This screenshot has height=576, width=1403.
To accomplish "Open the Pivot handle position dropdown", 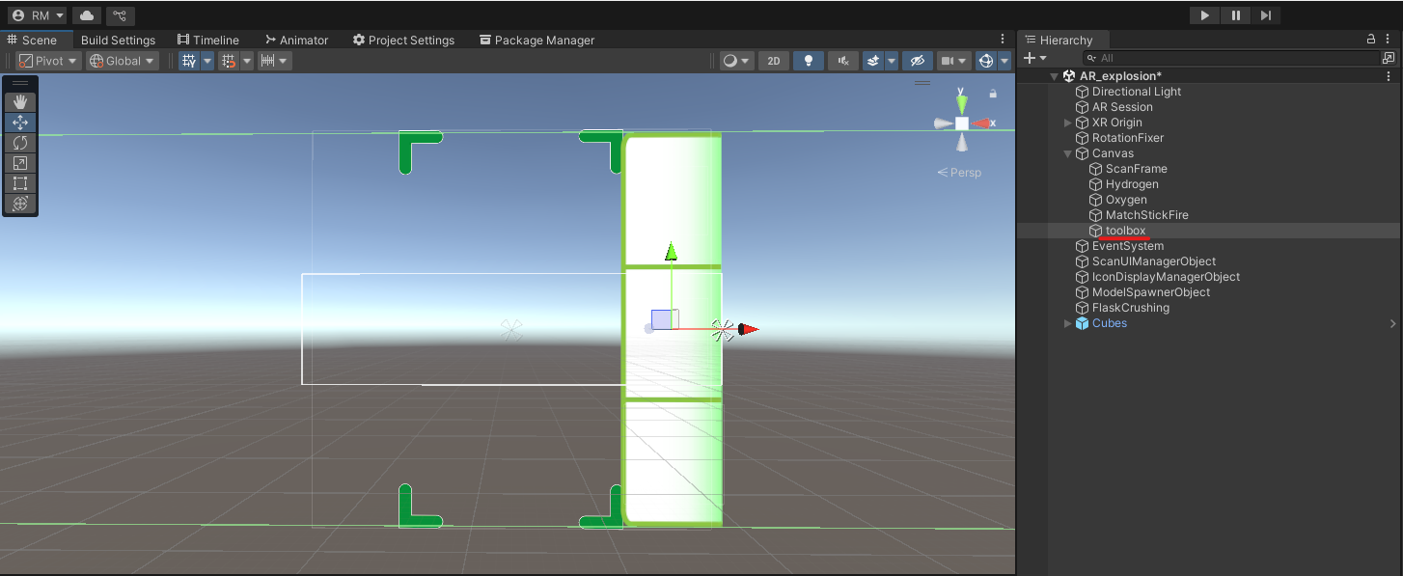I will tap(49, 61).
